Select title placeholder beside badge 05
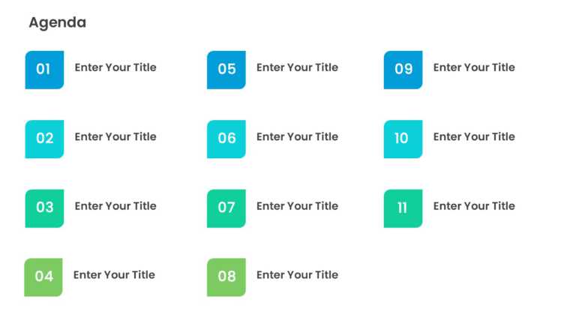 click(297, 67)
